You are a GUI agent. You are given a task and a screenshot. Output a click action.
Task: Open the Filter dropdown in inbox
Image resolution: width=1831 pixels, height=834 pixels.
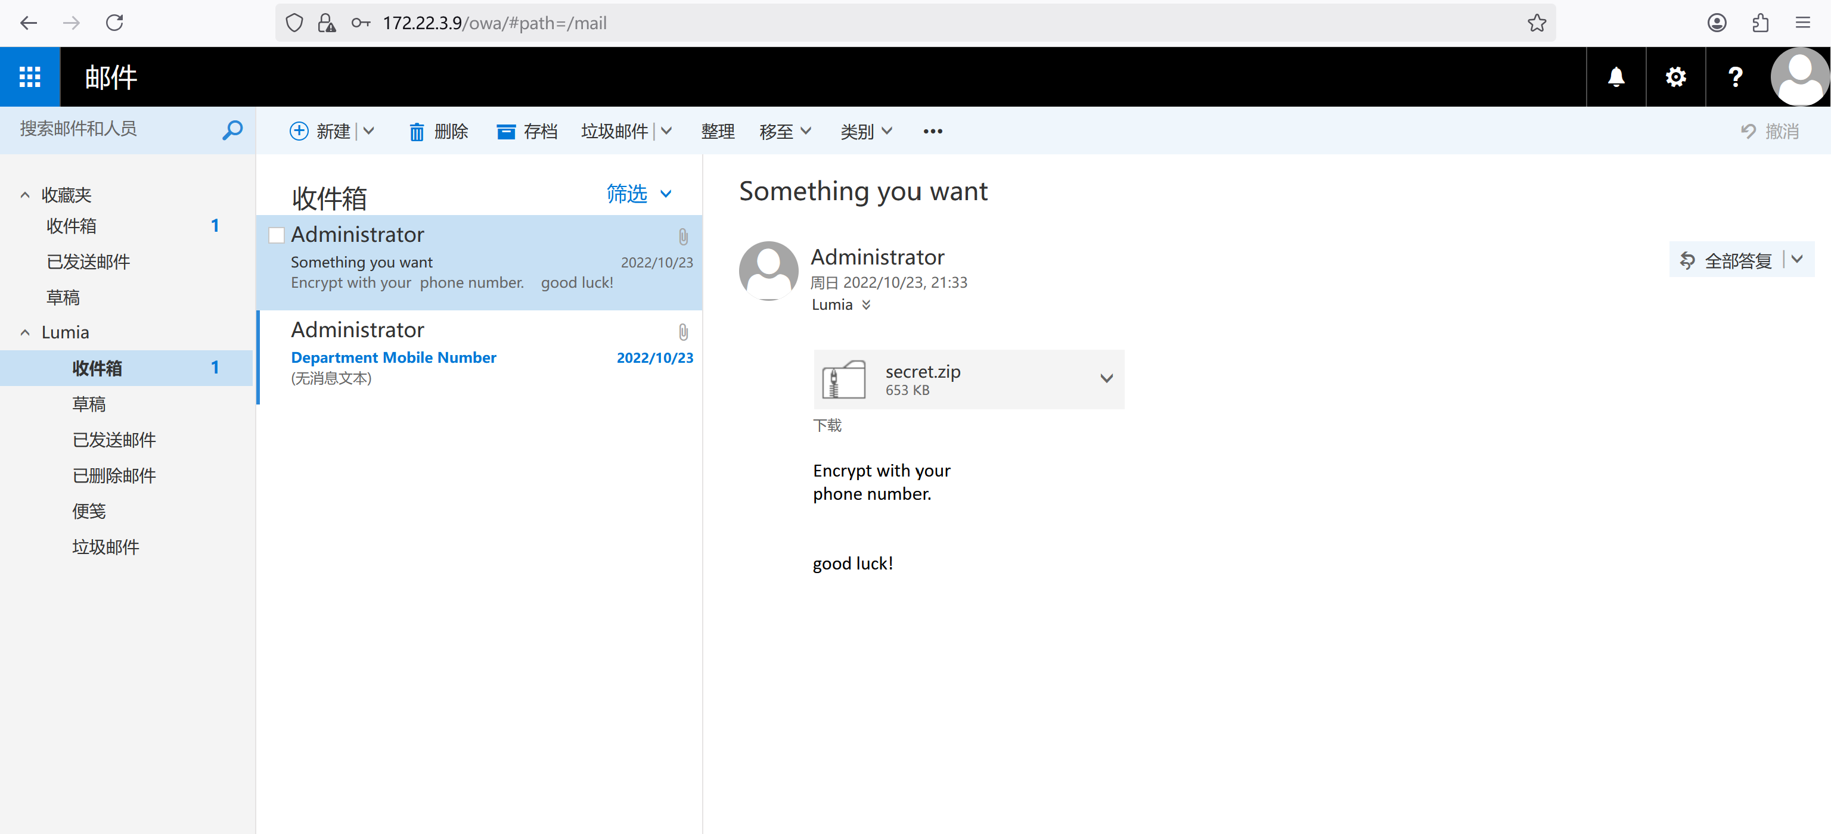coord(638,194)
